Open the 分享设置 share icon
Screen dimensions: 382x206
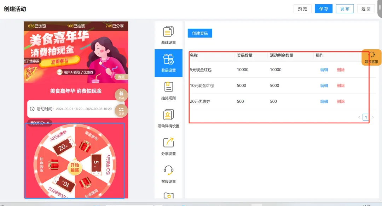(x=168, y=143)
